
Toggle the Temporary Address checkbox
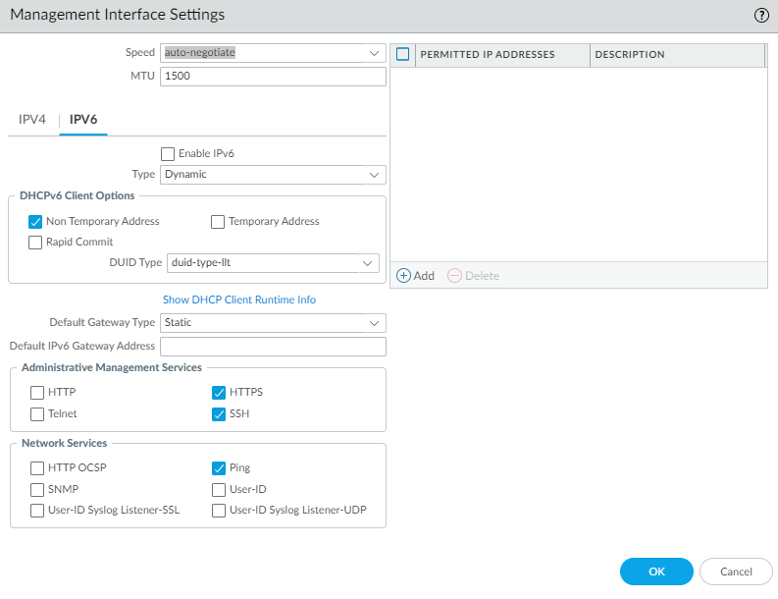click(218, 222)
